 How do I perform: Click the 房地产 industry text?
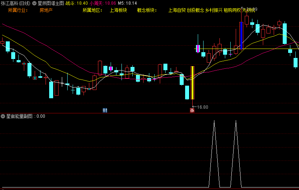(46, 10)
